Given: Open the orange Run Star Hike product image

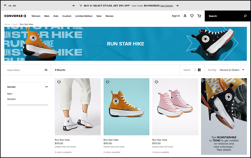Looking at the screenshot, I should click(x=126, y=107).
